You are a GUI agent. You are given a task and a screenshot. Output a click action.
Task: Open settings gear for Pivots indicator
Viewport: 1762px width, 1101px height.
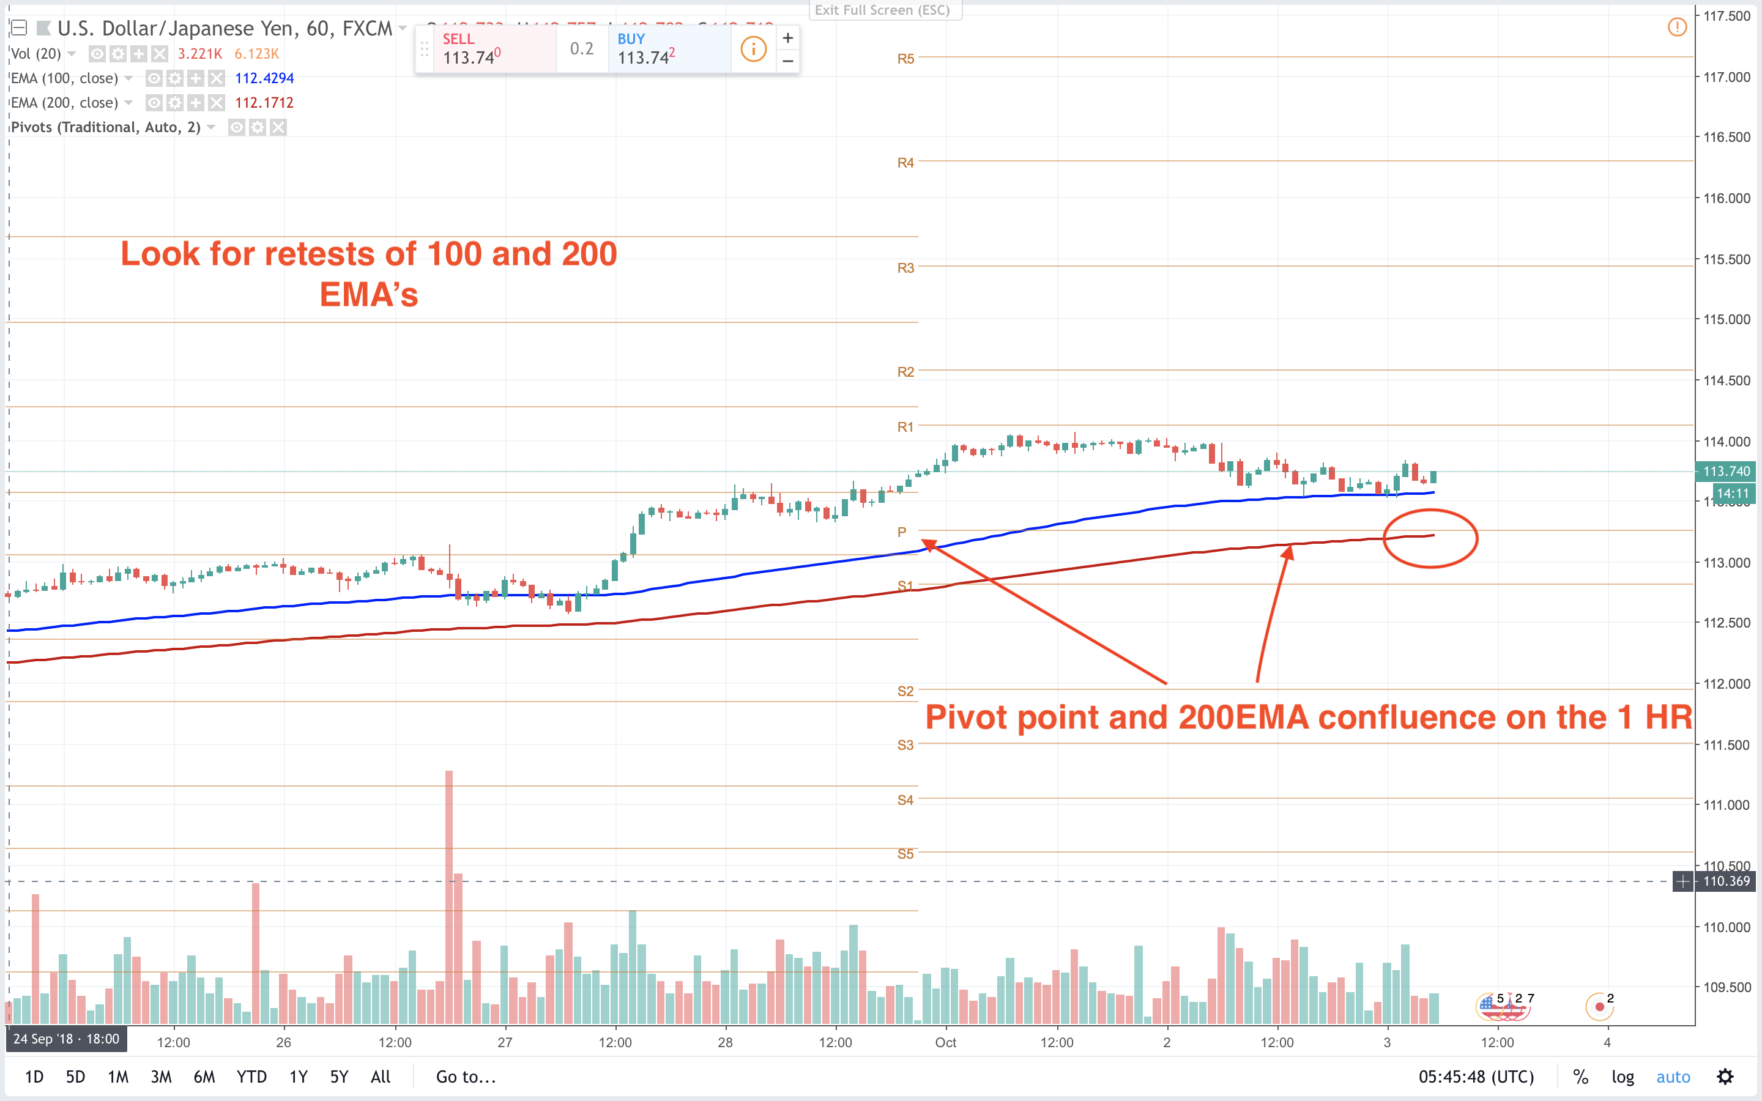pyautogui.click(x=258, y=127)
